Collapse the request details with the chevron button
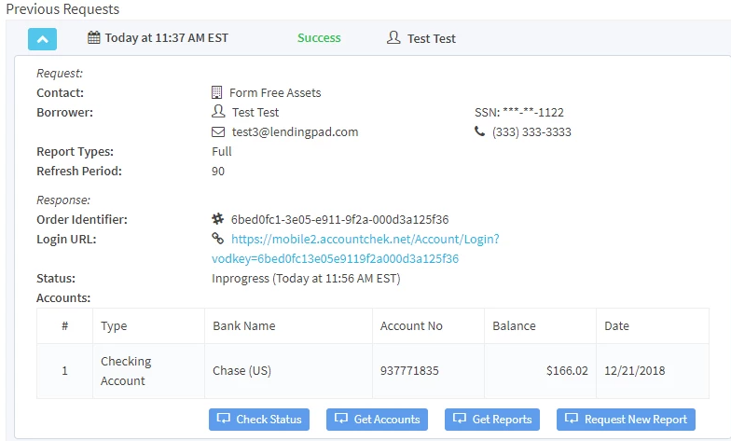The width and height of the screenshot is (731, 441). click(43, 39)
